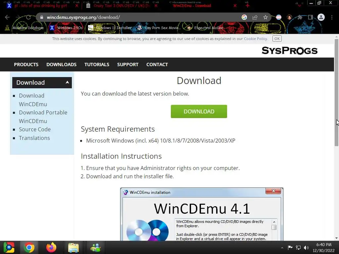Open the Action Center flag icon
Viewport: 339px width, 254px height.
[x=290, y=247]
